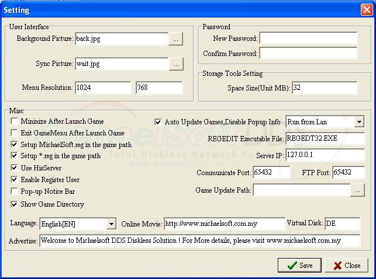The width and height of the screenshot is (376, 279).
Task: Click the Server IP field 127.0.0.1
Action: (x=325, y=155)
